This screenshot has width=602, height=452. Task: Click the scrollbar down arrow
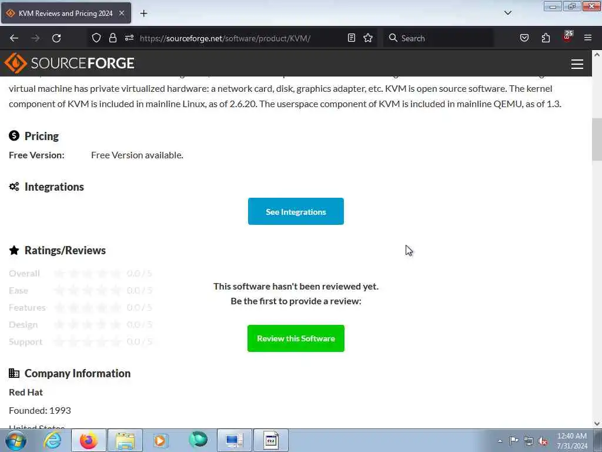coord(597,424)
